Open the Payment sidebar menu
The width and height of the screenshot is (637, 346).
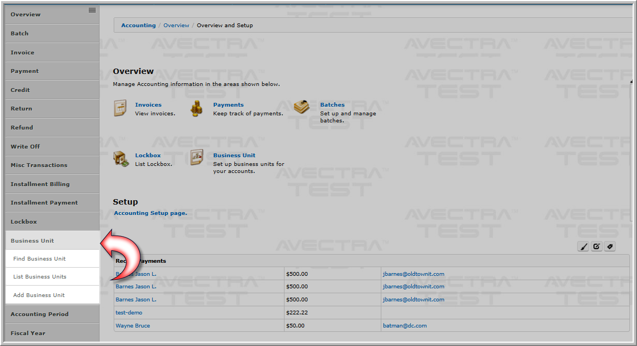52,71
